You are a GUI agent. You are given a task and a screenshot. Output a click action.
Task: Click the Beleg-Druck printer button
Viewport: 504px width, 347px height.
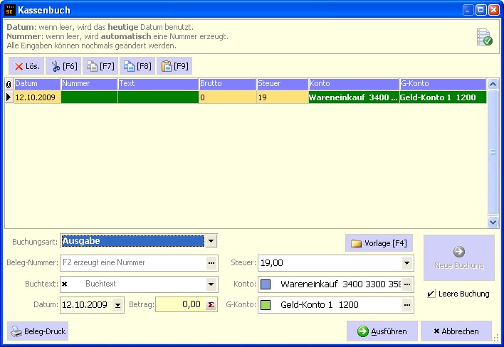click(38, 331)
